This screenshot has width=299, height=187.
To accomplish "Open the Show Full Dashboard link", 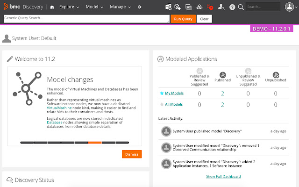I will (x=223, y=176).
